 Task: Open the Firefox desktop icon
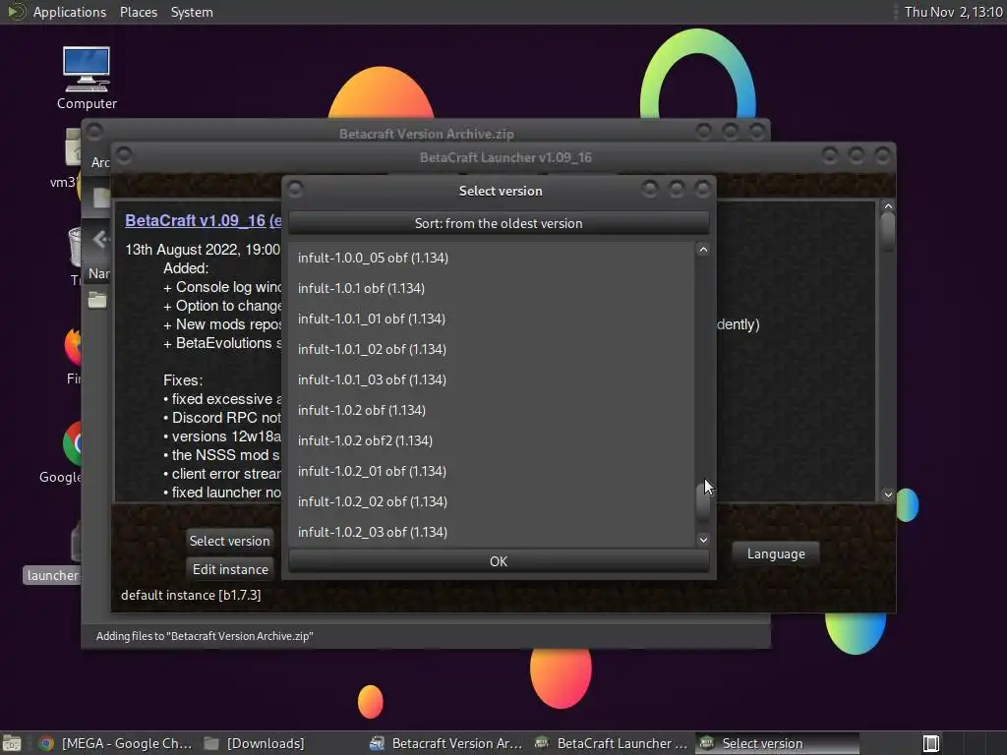pyautogui.click(x=73, y=347)
